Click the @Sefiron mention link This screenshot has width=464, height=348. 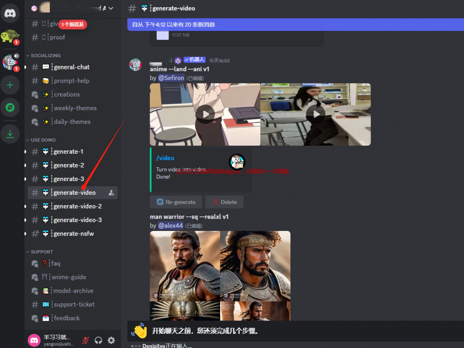tap(171, 78)
